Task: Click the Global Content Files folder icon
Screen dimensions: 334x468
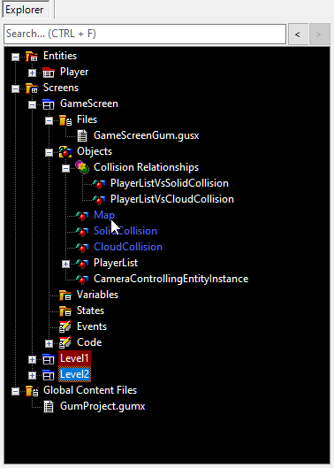Action: [x=32, y=391]
